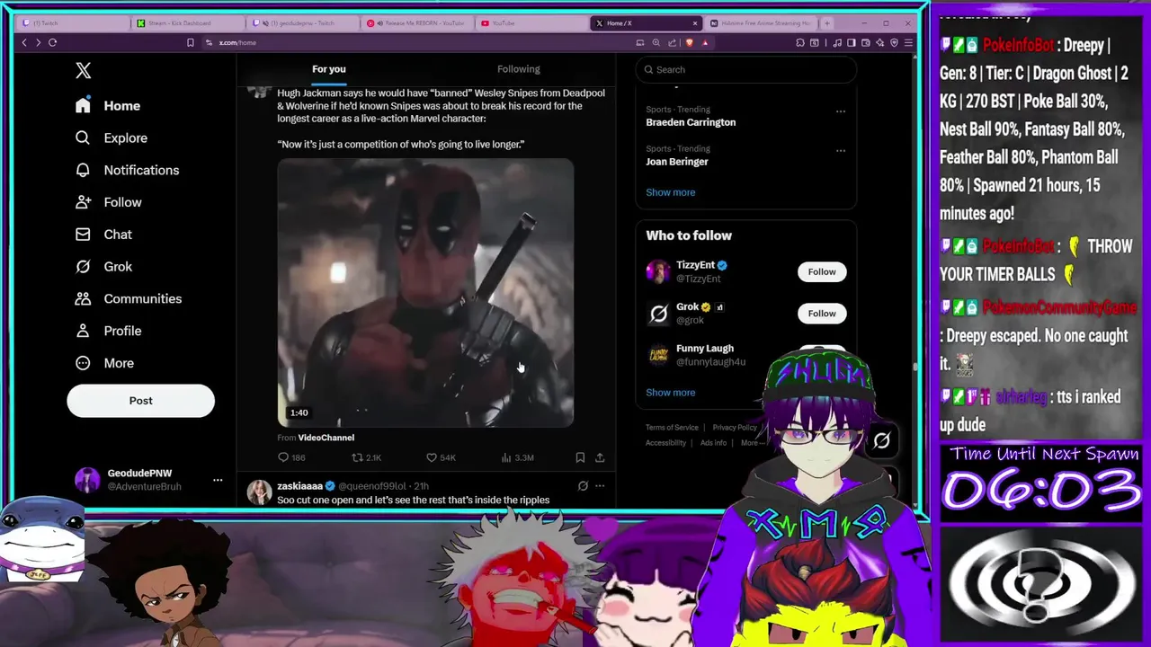The height and width of the screenshot is (647, 1151).
Task: Open the Privacy Policy footer link
Action: [735, 428]
